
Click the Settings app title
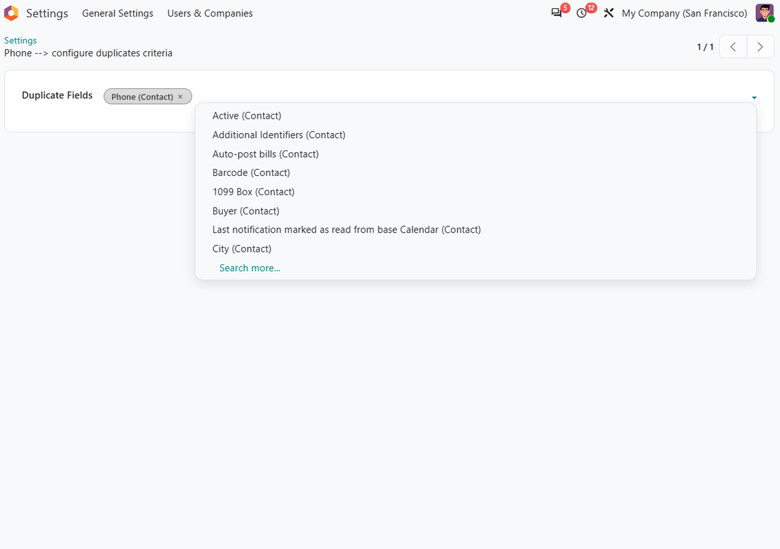pyautogui.click(x=47, y=13)
